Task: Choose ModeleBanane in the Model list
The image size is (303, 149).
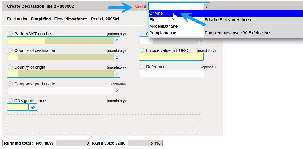Action: (163, 26)
